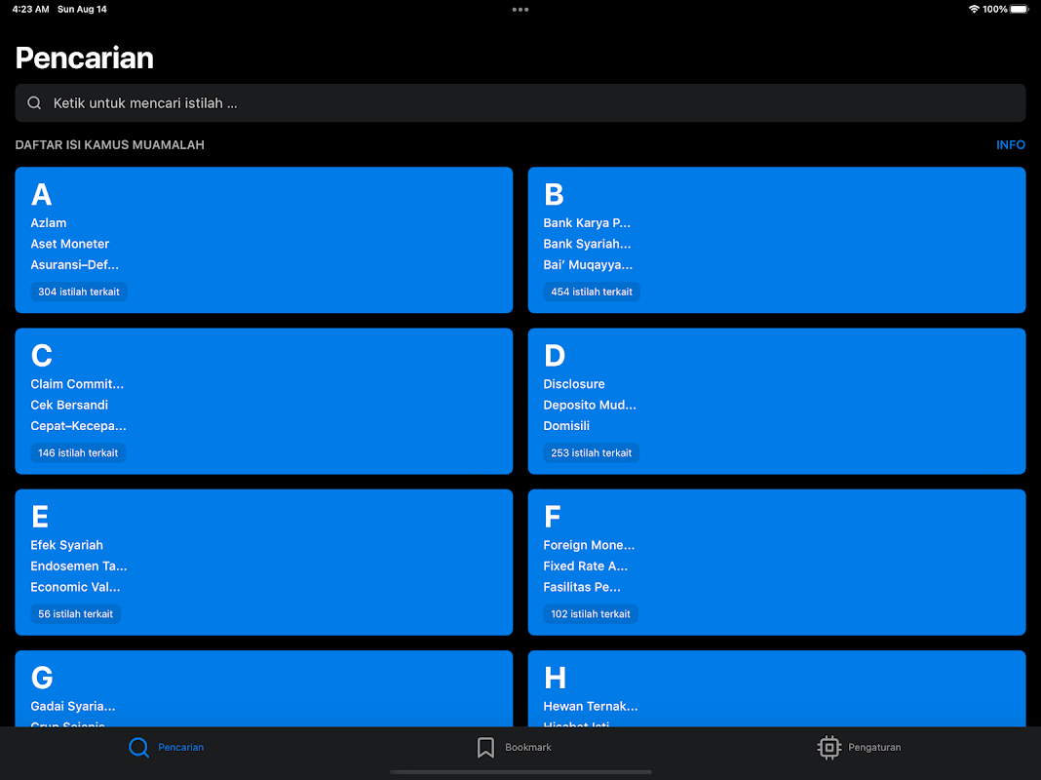Image resolution: width=1041 pixels, height=780 pixels.
Task: Select the term 'Economic Val...'
Action: click(75, 588)
